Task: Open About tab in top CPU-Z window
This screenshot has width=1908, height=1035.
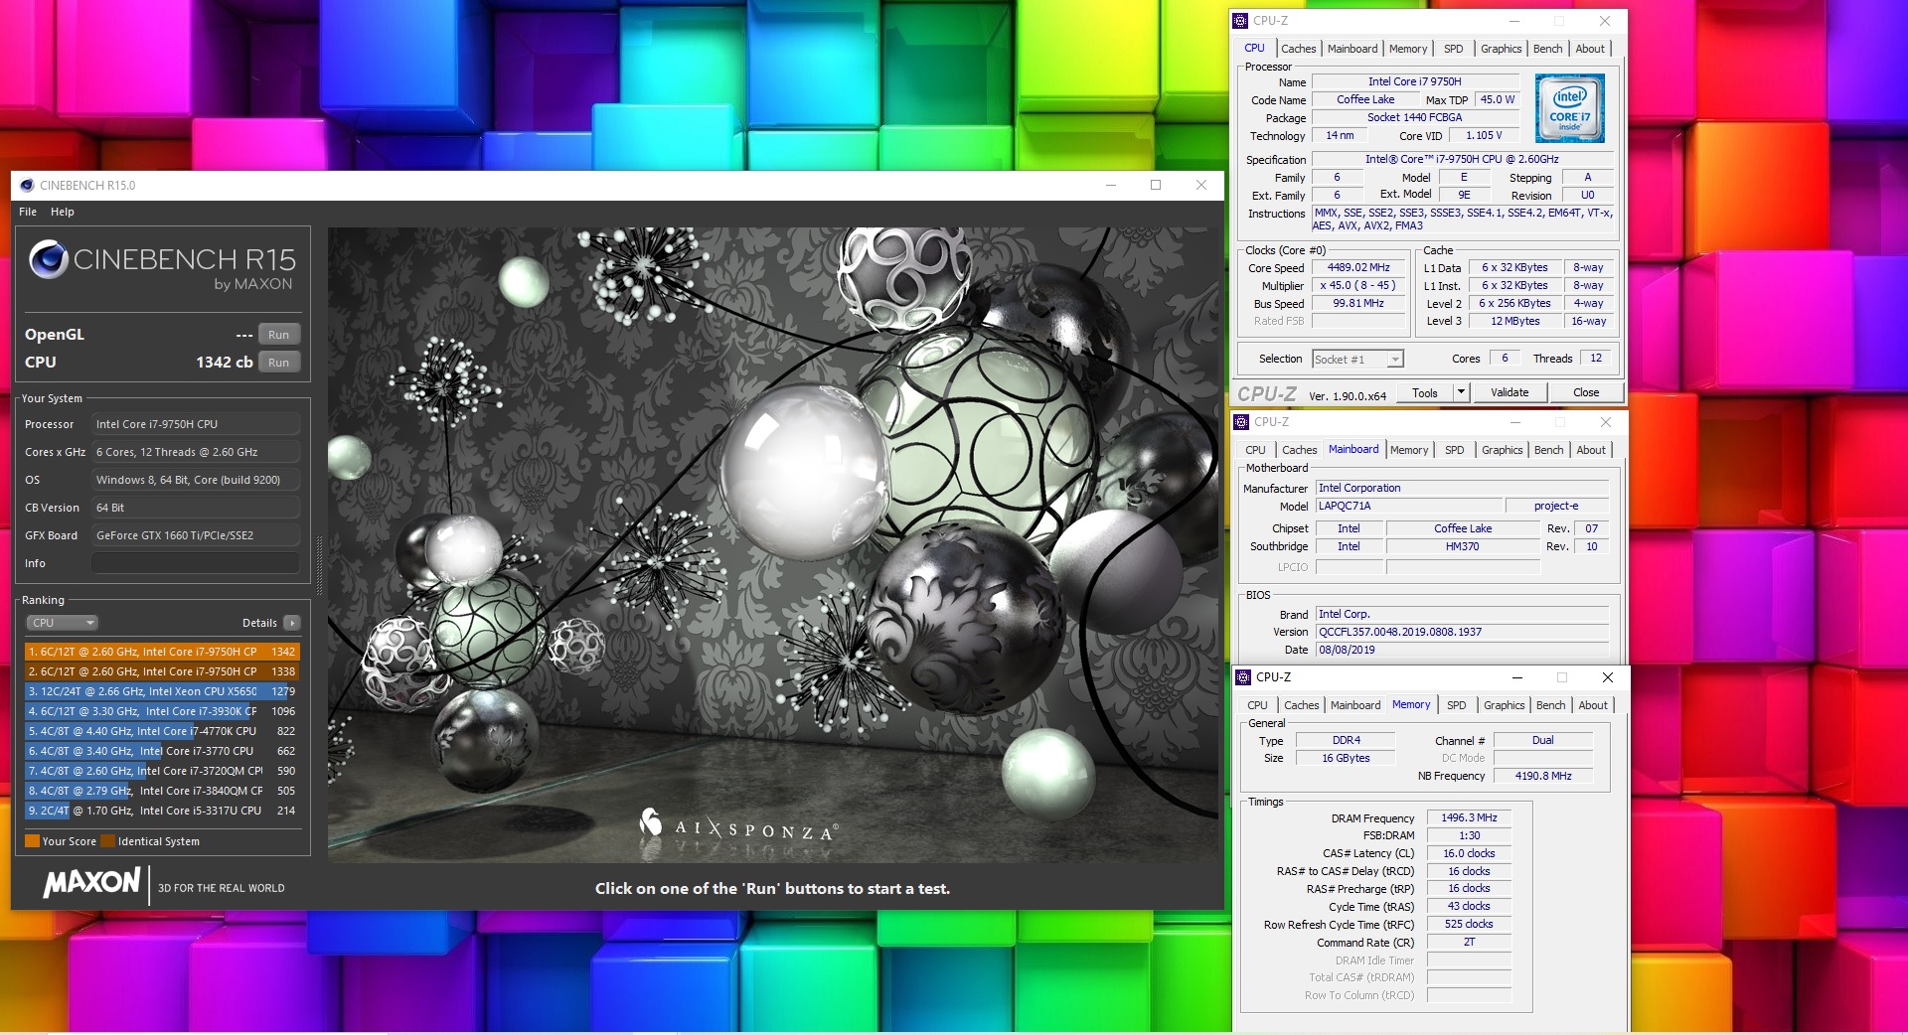Action: click(x=1590, y=49)
